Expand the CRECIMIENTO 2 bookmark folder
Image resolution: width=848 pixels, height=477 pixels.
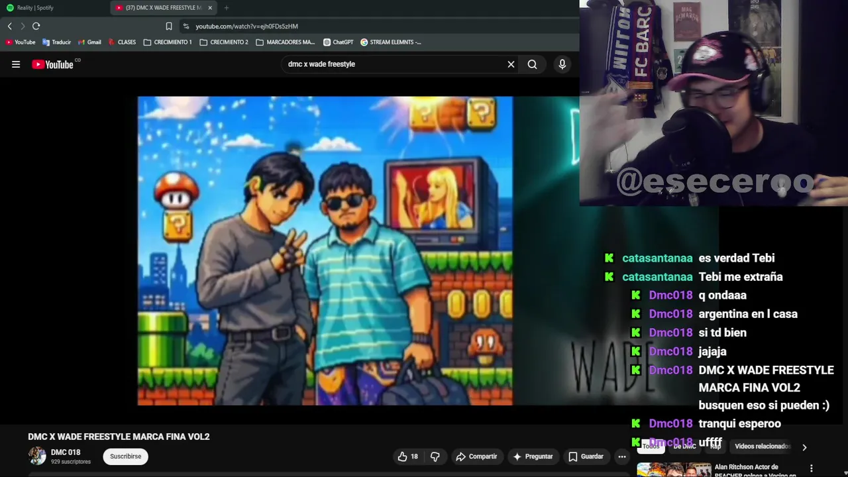[x=224, y=42]
